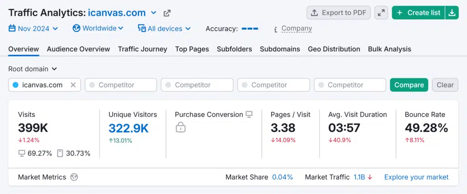The image size is (467, 194).
Task: Expand the domain chevron next to icanvas.com
Action: (x=154, y=13)
